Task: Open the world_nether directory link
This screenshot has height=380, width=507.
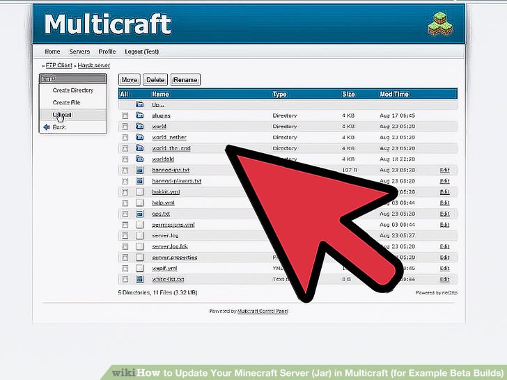Action: click(x=169, y=137)
